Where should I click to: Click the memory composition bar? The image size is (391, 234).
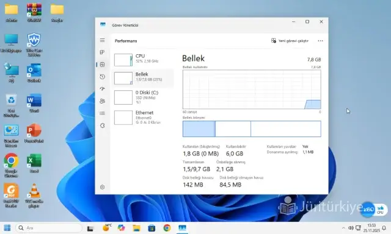click(x=252, y=129)
